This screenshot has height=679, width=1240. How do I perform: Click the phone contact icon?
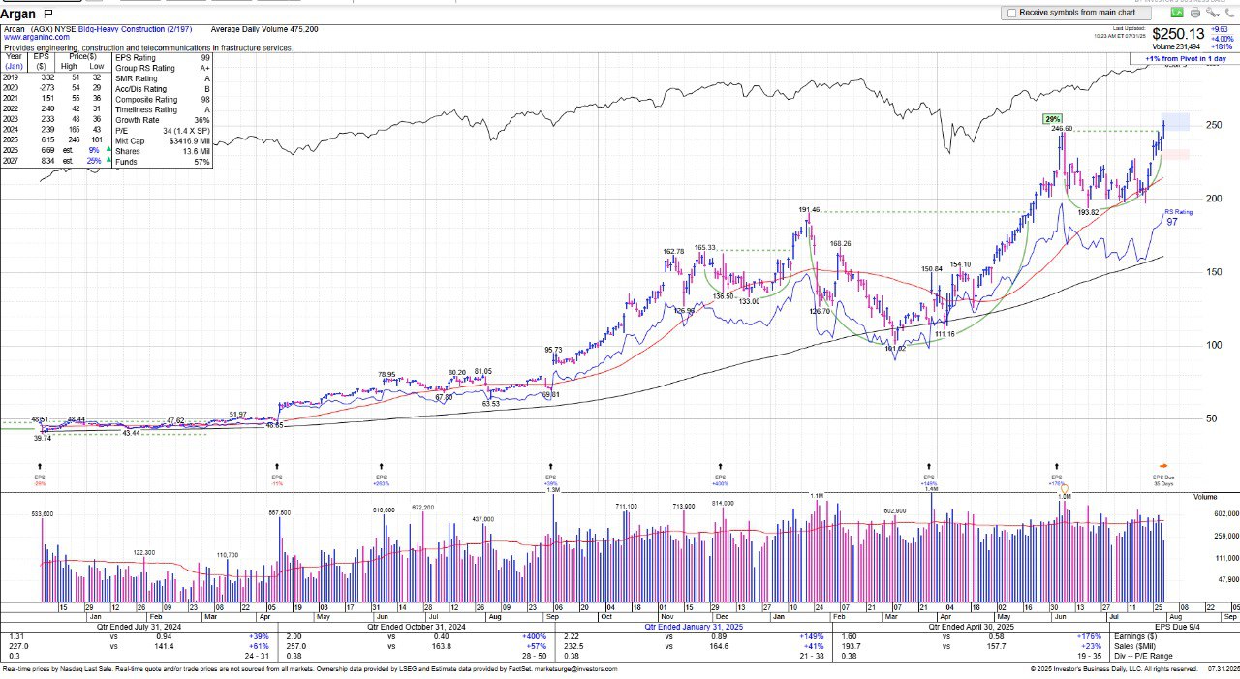(x=1228, y=13)
